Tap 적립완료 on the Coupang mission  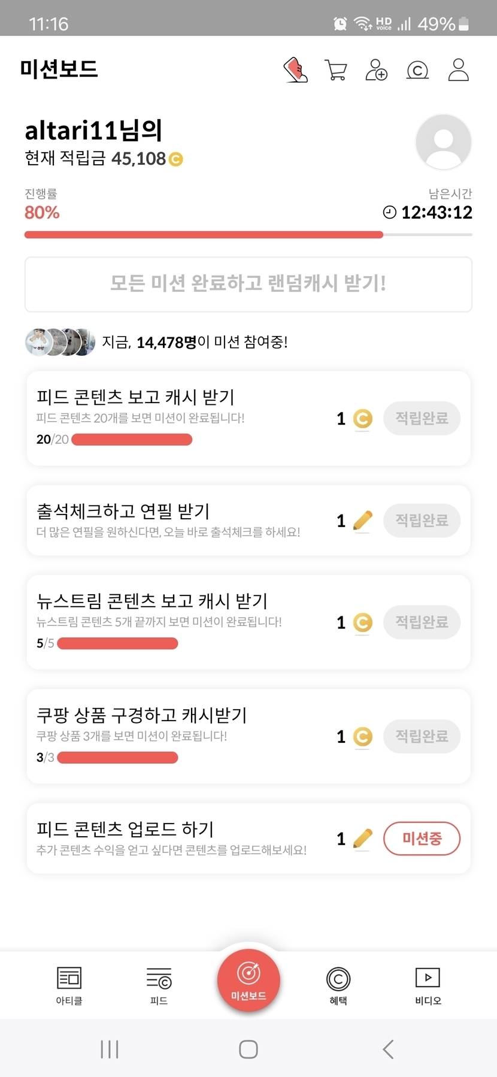point(422,736)
